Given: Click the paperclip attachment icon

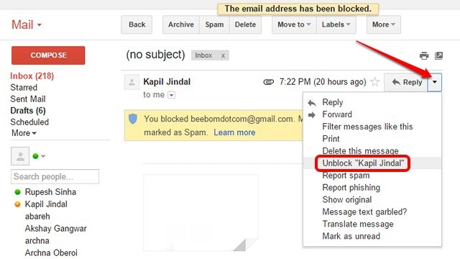Looking at the screenshot, I should click(x=268, y=82).
